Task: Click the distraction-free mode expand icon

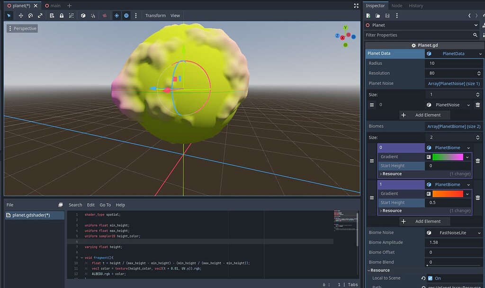Action: click(x=356, y=6)
